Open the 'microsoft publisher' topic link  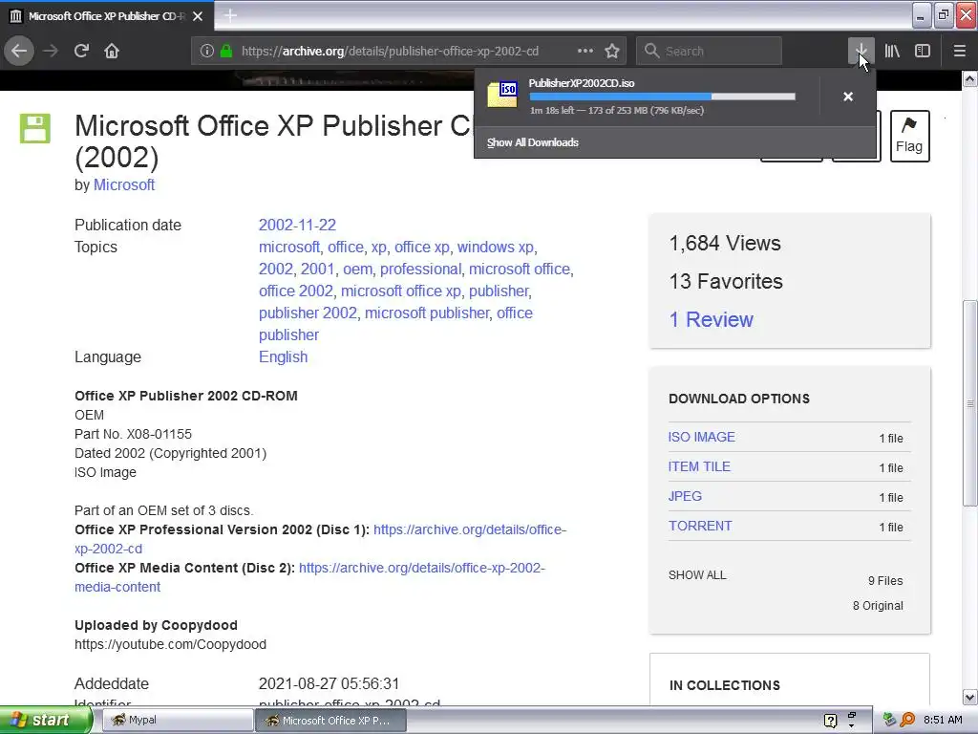[427, 313]
